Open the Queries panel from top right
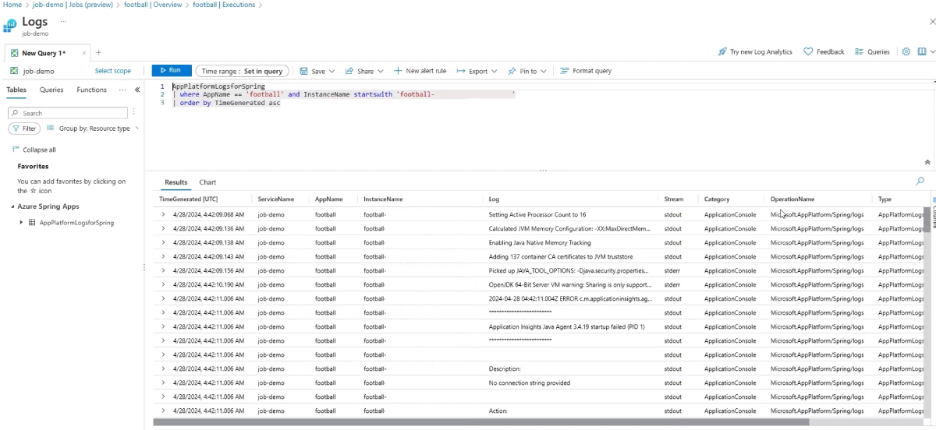The height and width of the screenshot is (430, 936). tap(872, 52)
